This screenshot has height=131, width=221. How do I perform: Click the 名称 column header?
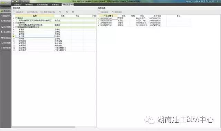35,16
